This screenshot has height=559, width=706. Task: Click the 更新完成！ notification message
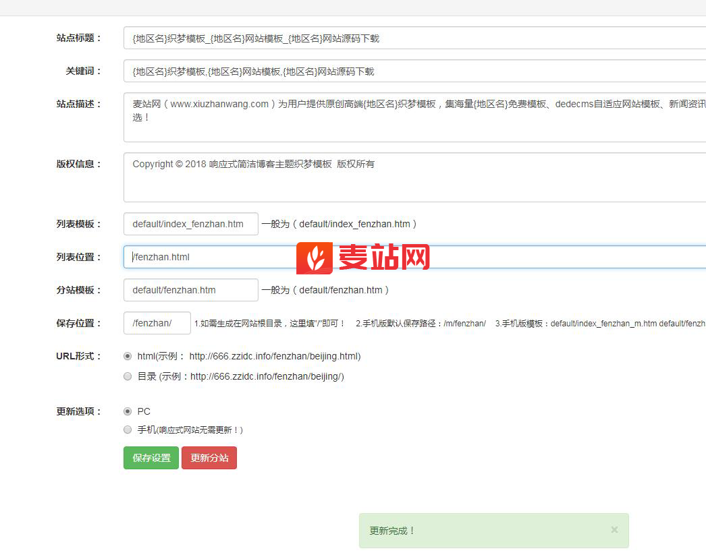393,531
